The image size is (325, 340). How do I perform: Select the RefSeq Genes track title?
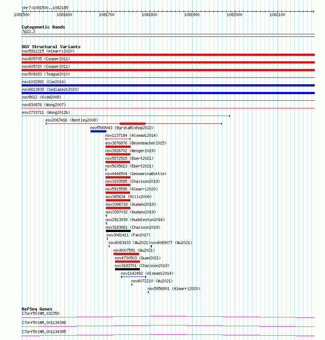click(x=37, y=309)
